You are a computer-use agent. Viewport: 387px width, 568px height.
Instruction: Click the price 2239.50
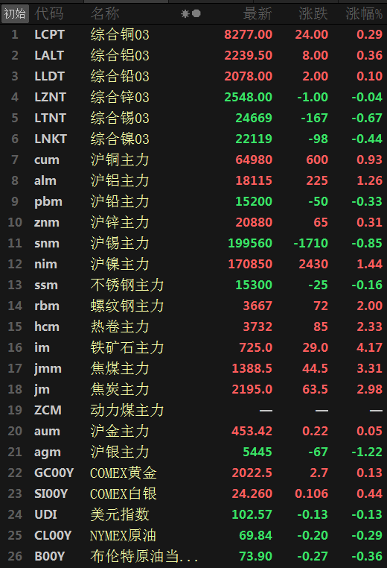249,55
